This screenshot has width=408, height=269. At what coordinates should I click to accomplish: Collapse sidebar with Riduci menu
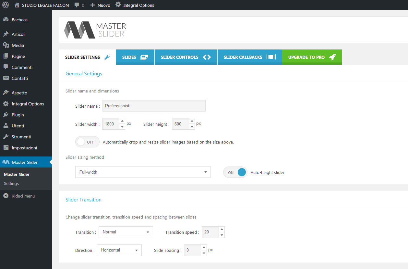point(26,196)
